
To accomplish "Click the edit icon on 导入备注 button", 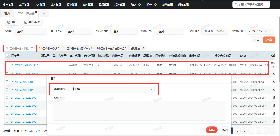I will [x=26, y=22].
